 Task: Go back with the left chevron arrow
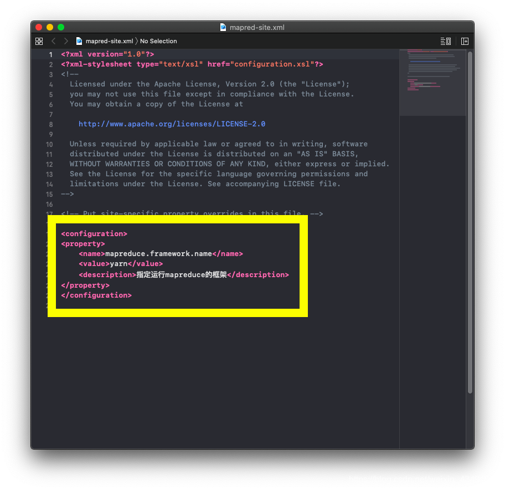(x=54, y=41)
